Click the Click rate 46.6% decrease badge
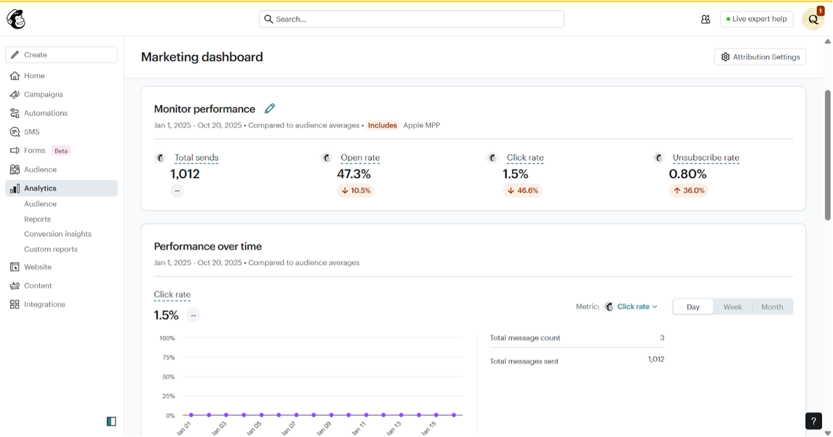Viewport: 833px width, 437px height. pyautogui.click(x=523, y=190)
